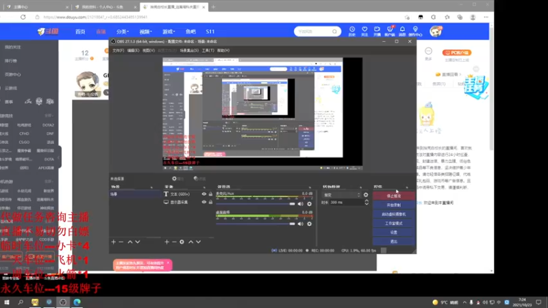Viewport: 548px width, 308px height.
Task: Select the display capture source row
Action: tap(188, 202)
